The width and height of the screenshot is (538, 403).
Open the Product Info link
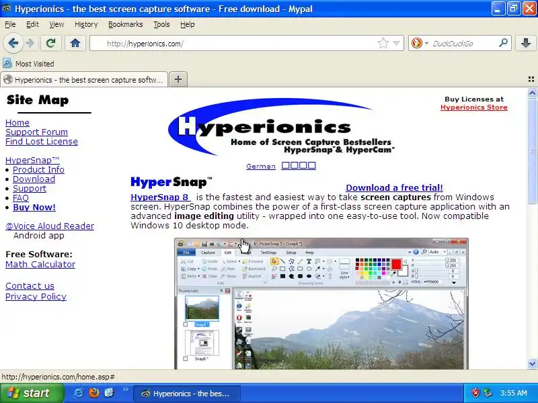38,170
